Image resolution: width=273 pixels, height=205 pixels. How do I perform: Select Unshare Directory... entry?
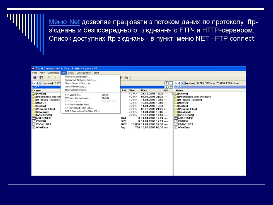tap(90, 87)
